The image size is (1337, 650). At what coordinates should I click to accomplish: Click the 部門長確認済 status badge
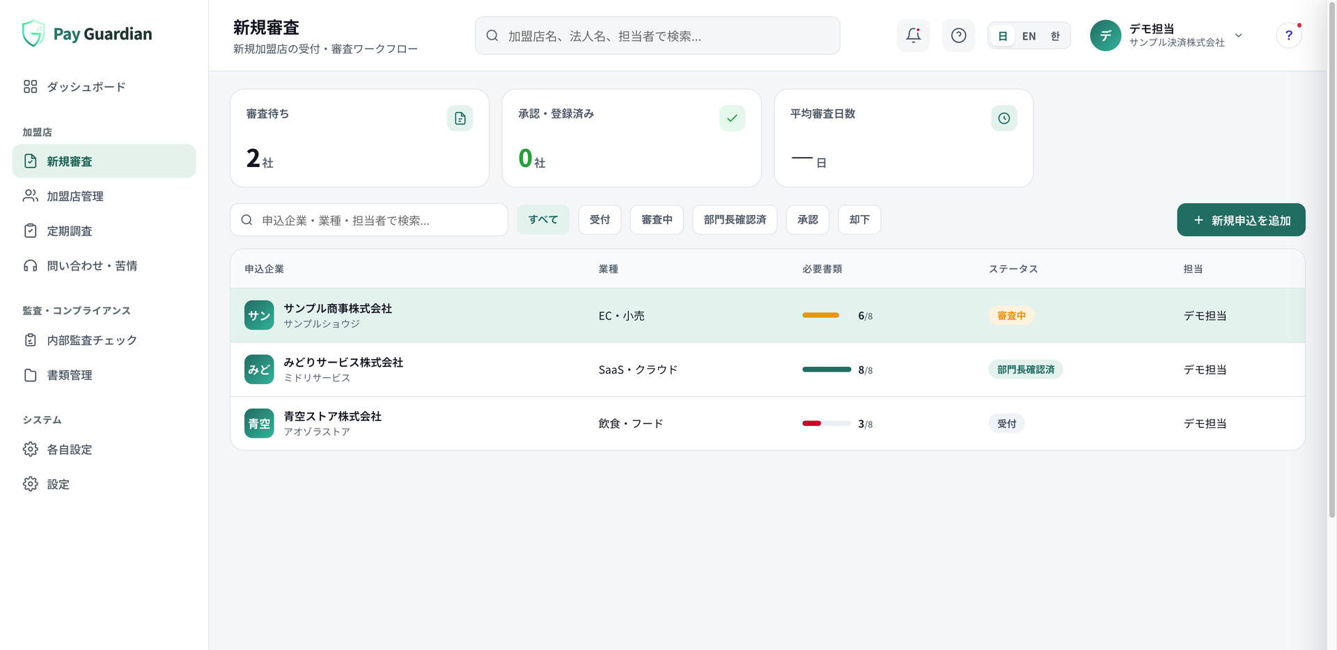point(1026,370)
